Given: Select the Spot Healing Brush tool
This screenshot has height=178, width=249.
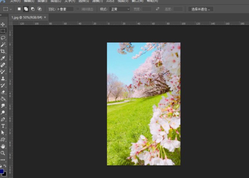Looking at the screenshot, I should [x=3, y=65].
